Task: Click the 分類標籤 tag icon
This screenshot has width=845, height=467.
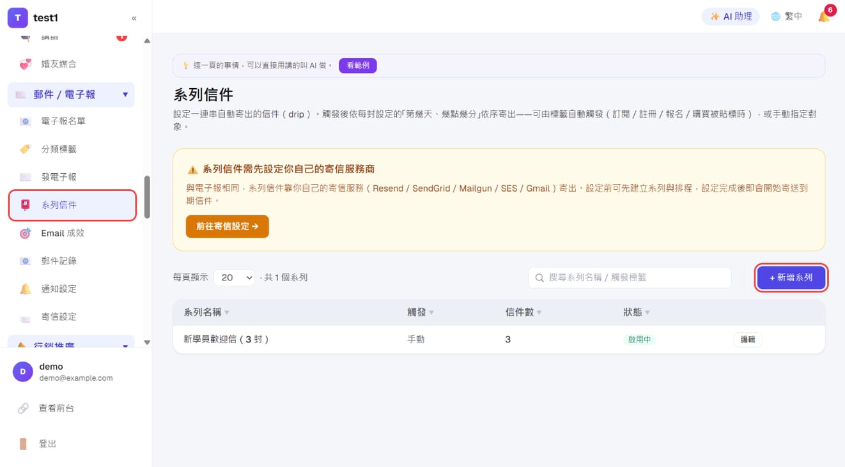Action: [x=26, y=149]
